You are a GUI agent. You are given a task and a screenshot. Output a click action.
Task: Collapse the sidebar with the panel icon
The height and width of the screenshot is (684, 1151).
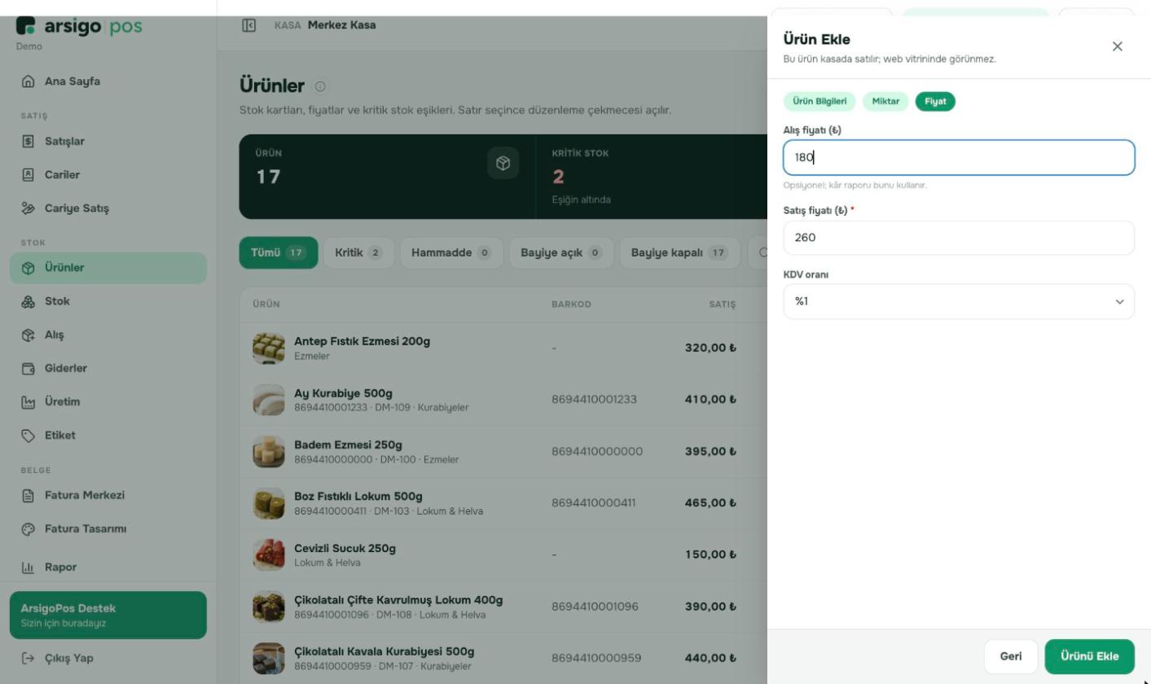(x=249, y=25)
